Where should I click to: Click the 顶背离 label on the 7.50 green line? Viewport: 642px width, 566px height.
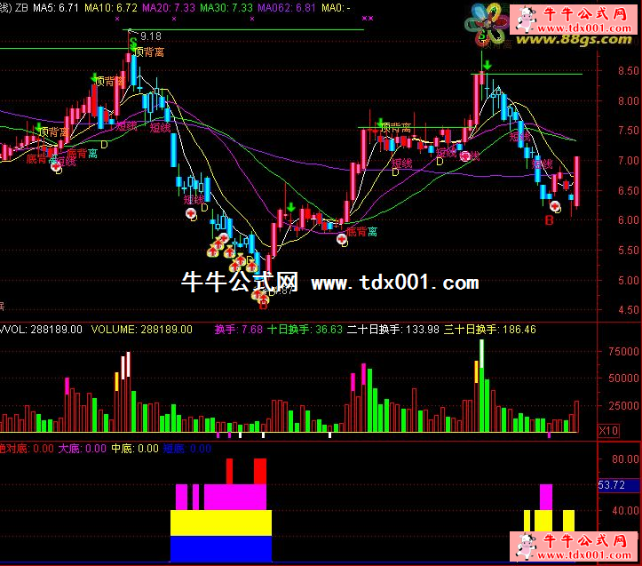pyautogui.click(x=396, y=127)
